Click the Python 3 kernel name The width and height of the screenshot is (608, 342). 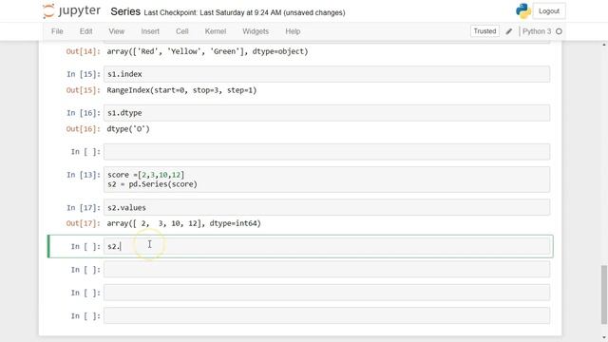(x=537, y=31)
